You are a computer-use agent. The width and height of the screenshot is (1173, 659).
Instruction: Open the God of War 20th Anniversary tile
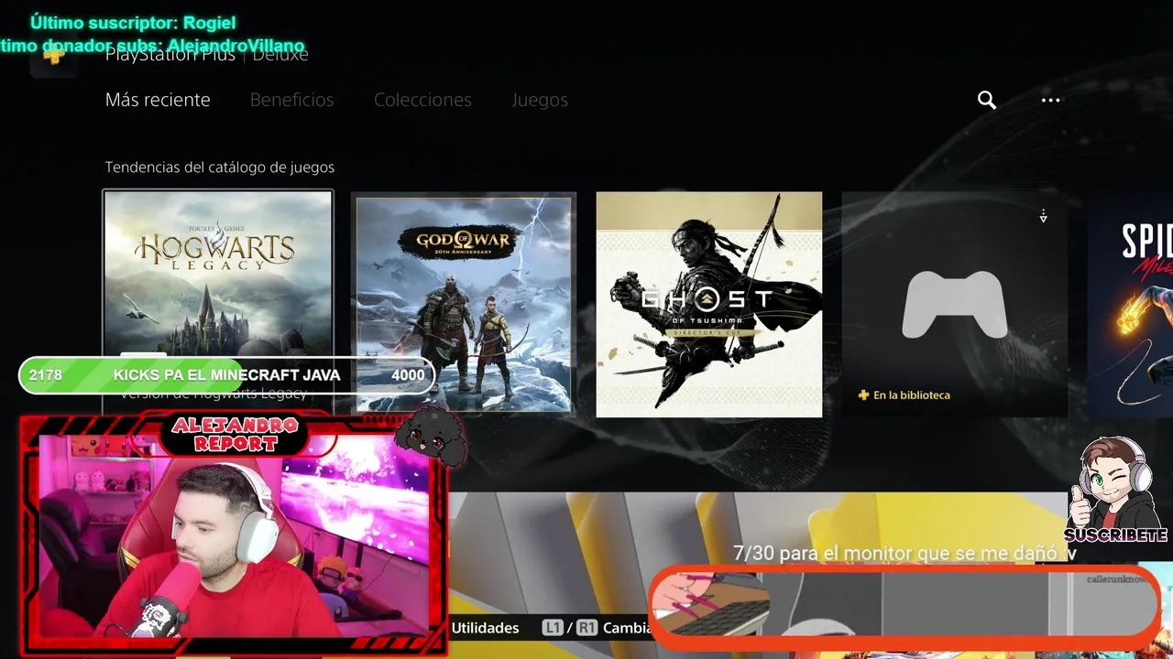point(464,304)
